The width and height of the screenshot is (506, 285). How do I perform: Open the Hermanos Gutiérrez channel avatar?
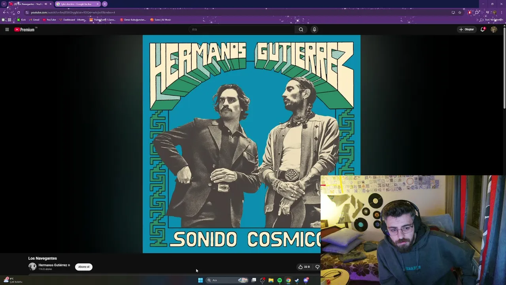(32, 267)
